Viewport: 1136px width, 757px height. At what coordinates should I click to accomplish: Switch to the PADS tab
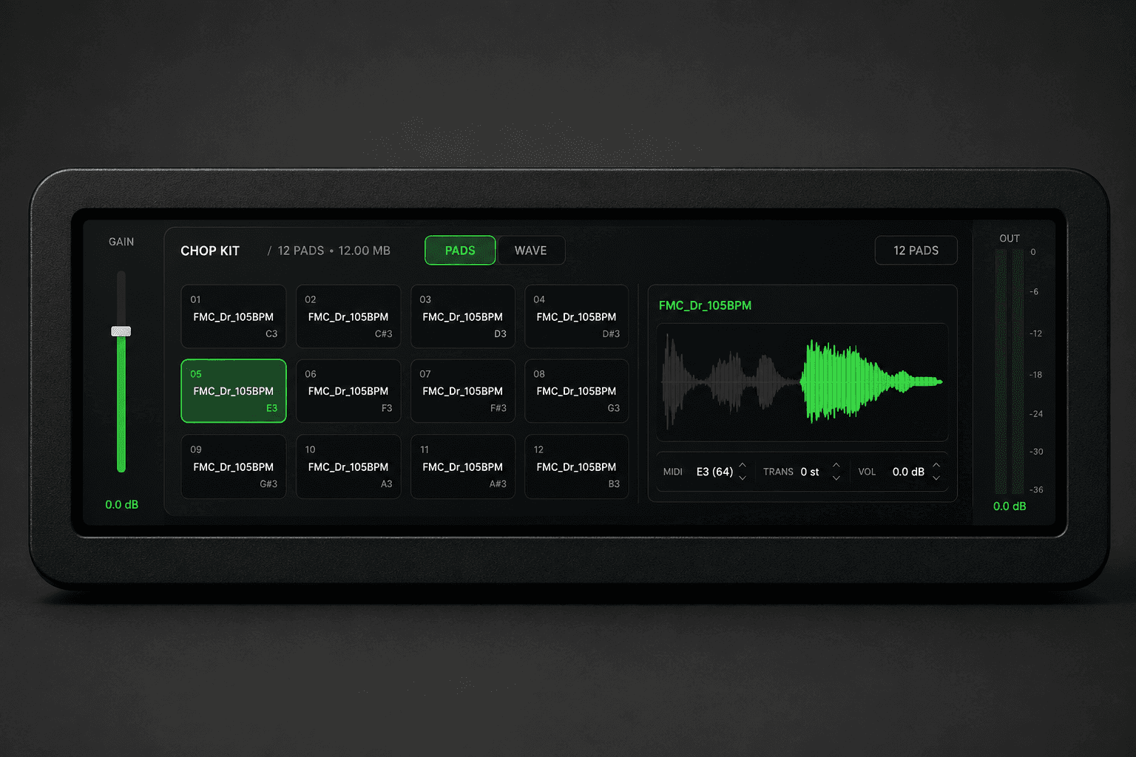460,251
